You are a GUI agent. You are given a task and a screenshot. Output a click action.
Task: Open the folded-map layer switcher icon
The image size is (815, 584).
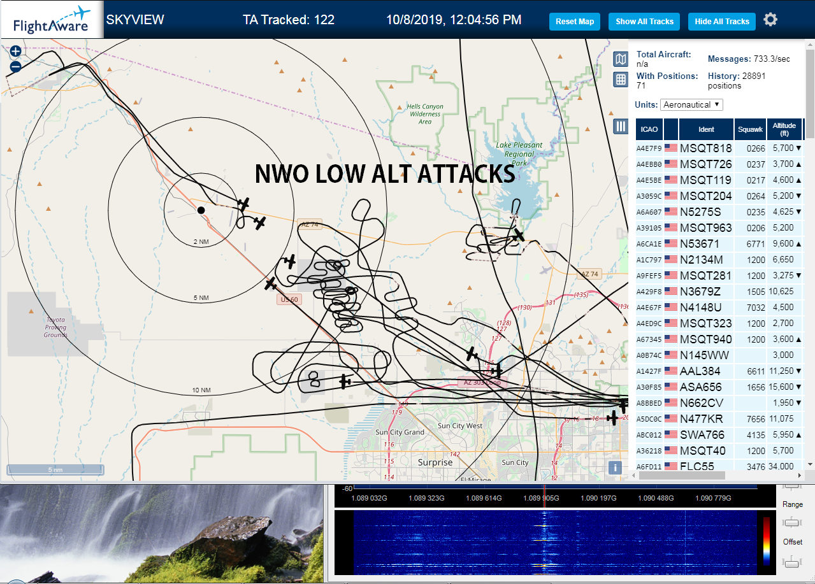coord(621,59)
